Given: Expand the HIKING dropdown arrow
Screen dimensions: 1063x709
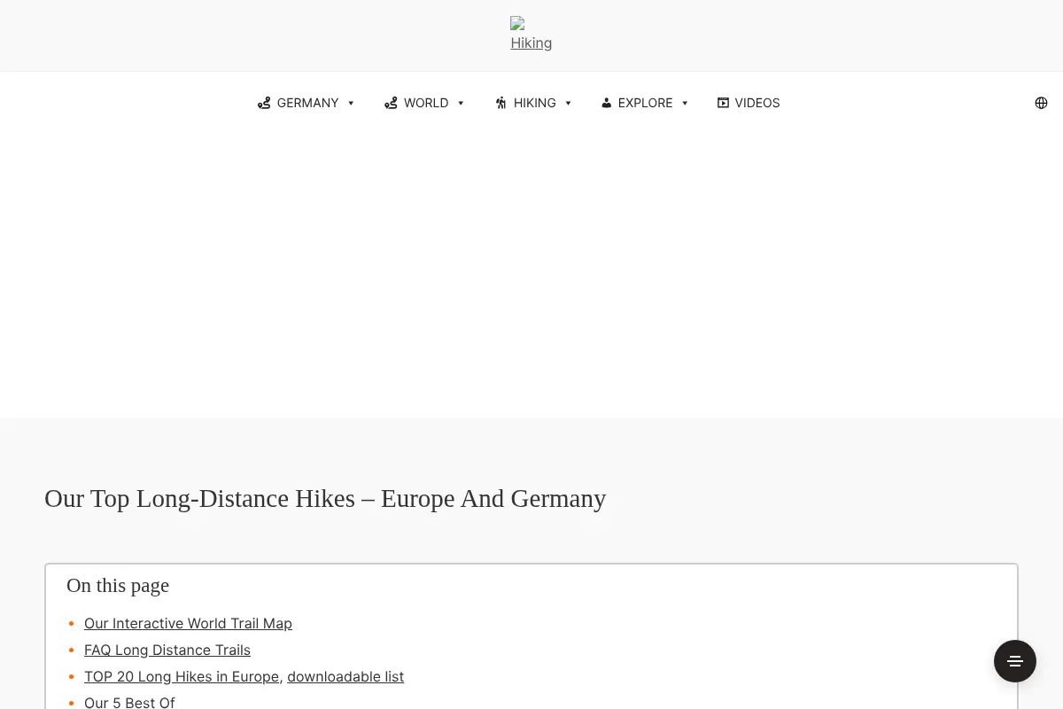Looking at the screenshot, I should pos(568,103).
